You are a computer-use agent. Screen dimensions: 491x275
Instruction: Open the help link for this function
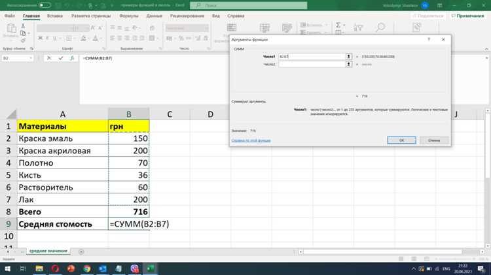(251, 140)
